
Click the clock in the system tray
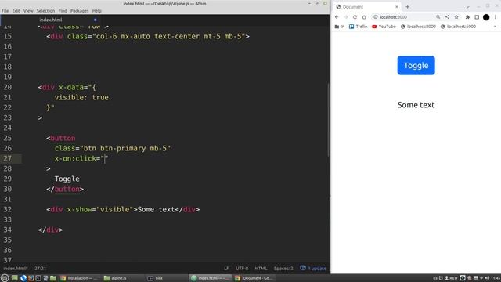tap(496, 278)
